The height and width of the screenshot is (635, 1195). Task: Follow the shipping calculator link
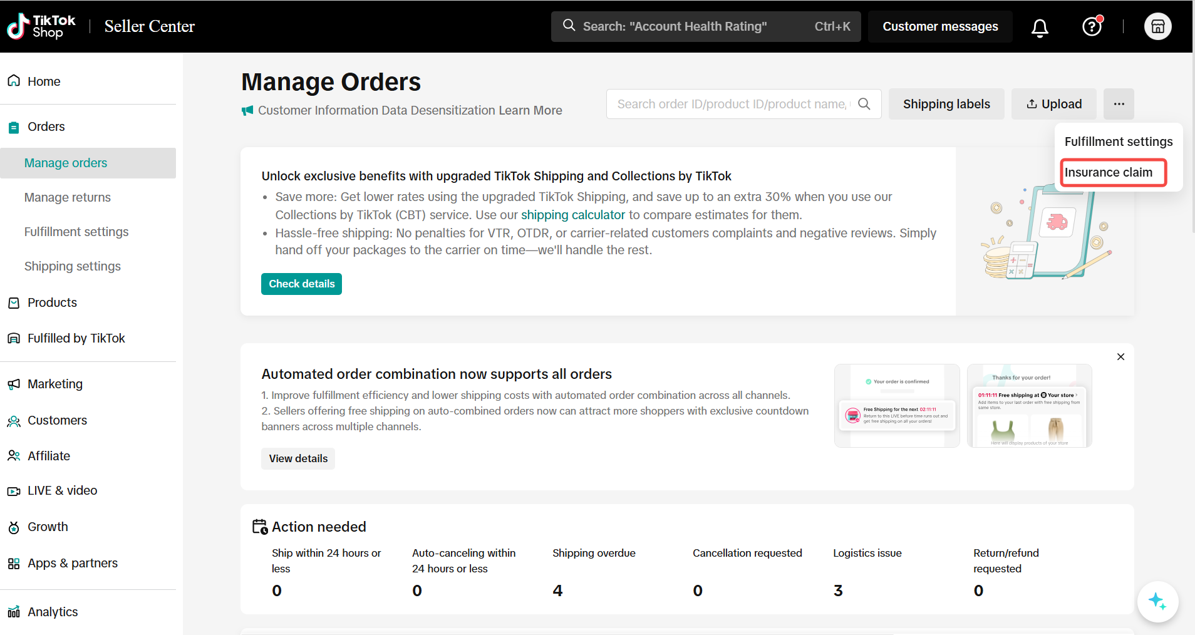coord(572,215)
